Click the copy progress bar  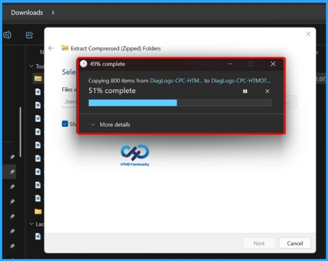tap(180, 102)
